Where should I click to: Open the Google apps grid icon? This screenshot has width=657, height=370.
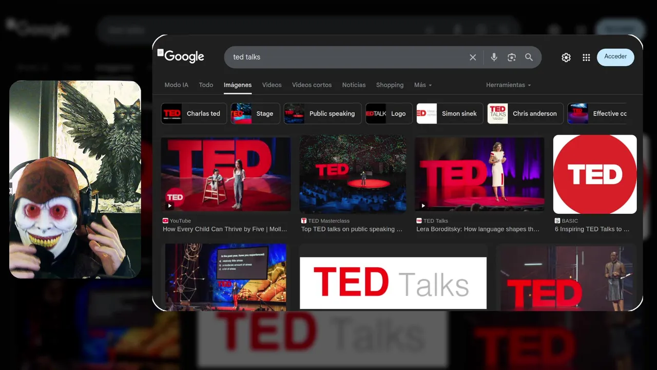pos(586,58)
